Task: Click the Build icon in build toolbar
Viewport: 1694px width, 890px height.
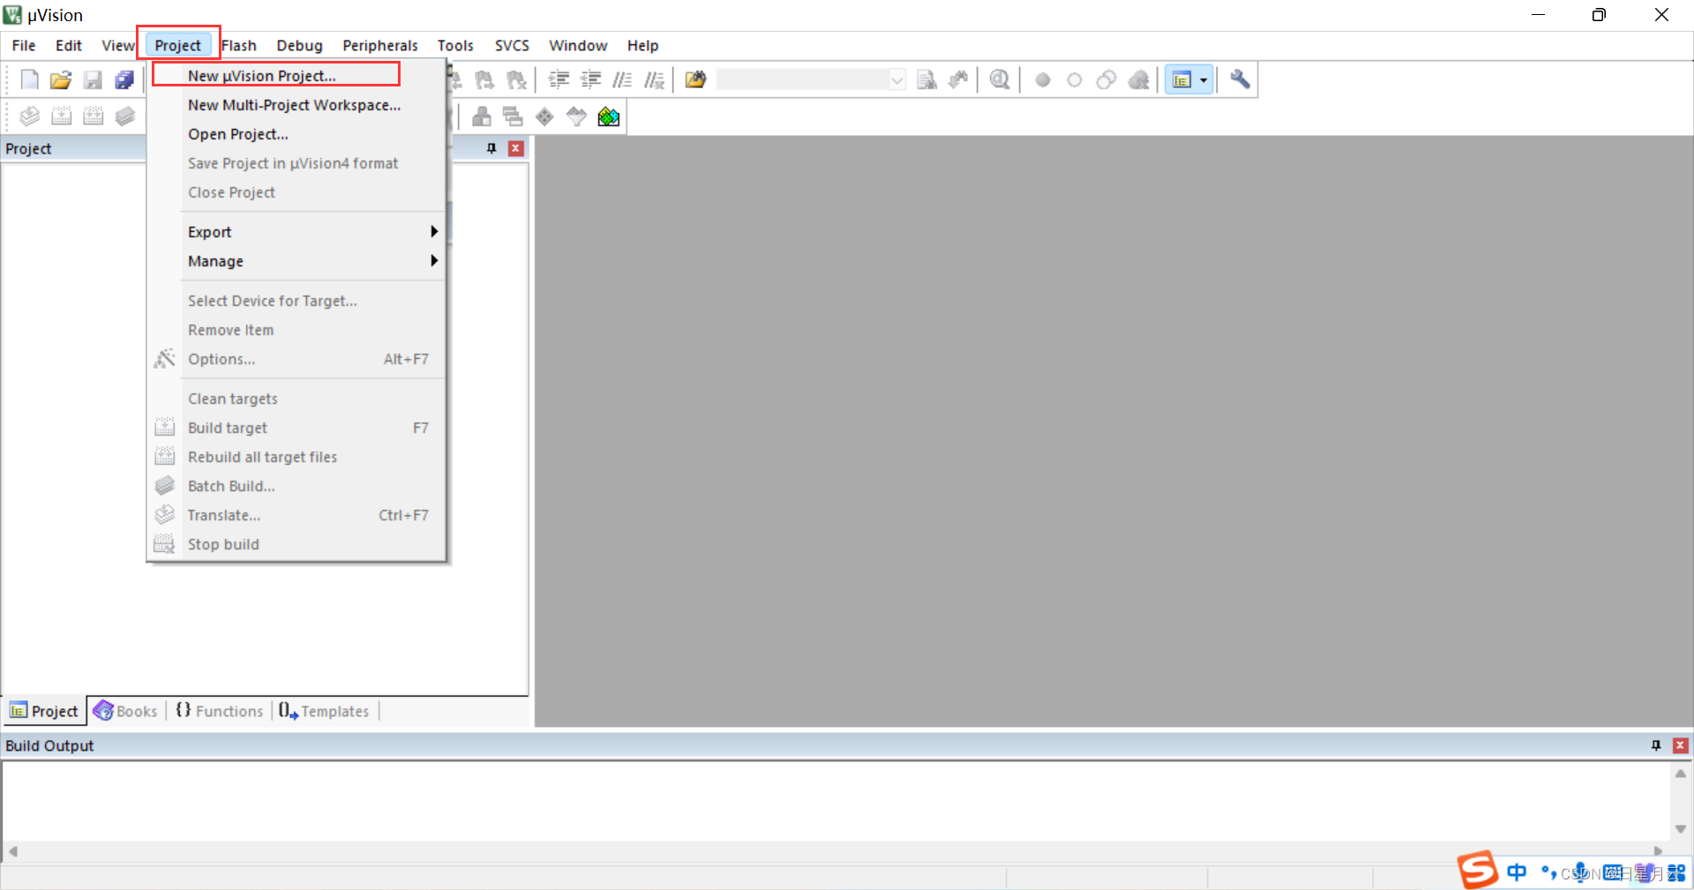Action: click(61, 116)
